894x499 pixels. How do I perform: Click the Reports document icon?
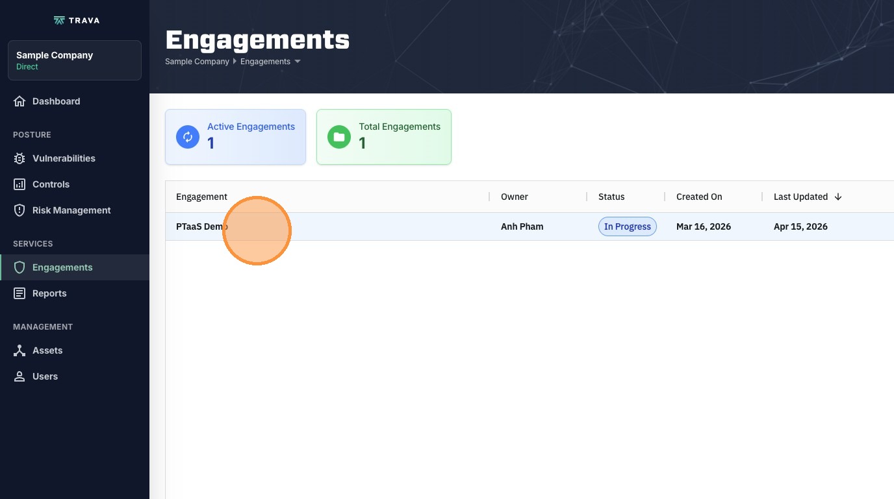click(x=19, y=293)
